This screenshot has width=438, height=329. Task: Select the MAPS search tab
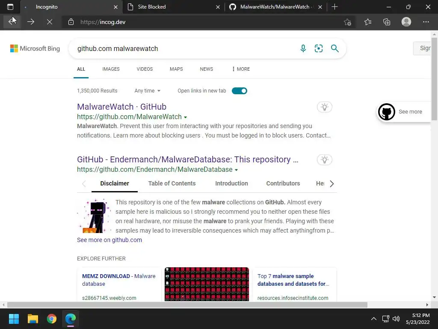pyautogui.click(x=176, y=69)
